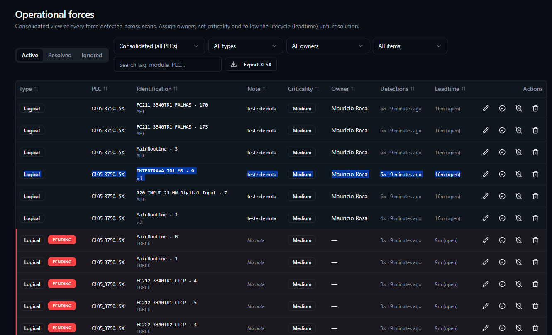Sort table by Type column
Image resolution: width=552 pixels, height=335 pixels.
pyautogui.click(x=29, y=89)
